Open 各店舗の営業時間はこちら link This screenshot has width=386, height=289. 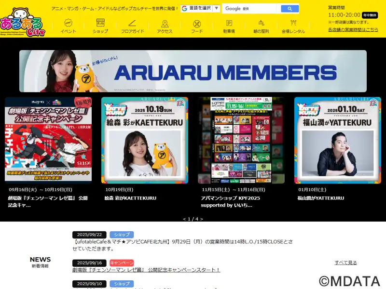tap(353, 29)
